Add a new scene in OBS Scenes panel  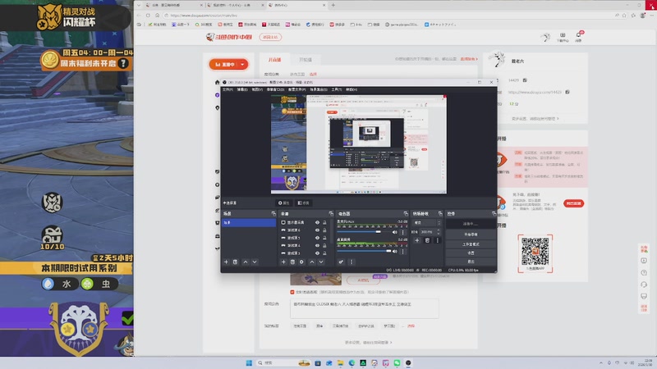(x=227, y=262)
